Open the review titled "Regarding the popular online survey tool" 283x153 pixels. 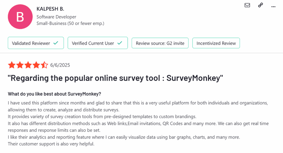(x=115, y=78)
